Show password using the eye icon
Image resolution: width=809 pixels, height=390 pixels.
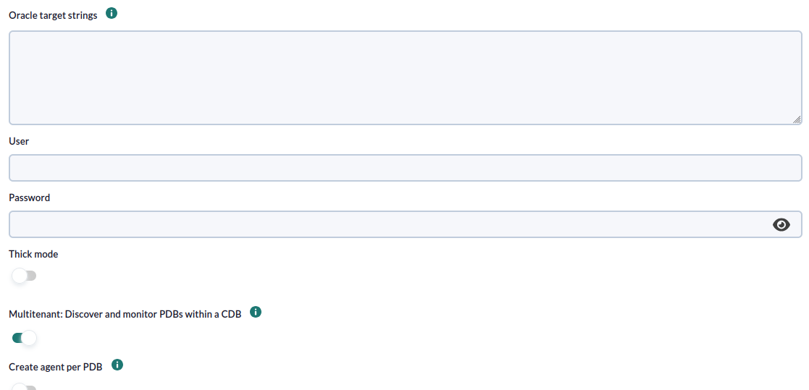click(781, 224)
